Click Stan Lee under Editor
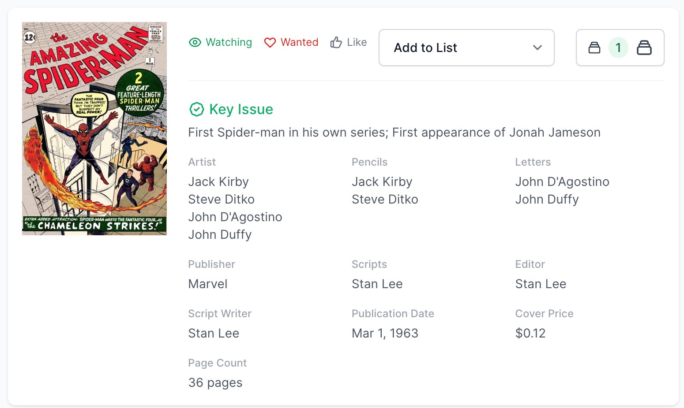The height and width of the screenshot is (408, 684). 541,284
